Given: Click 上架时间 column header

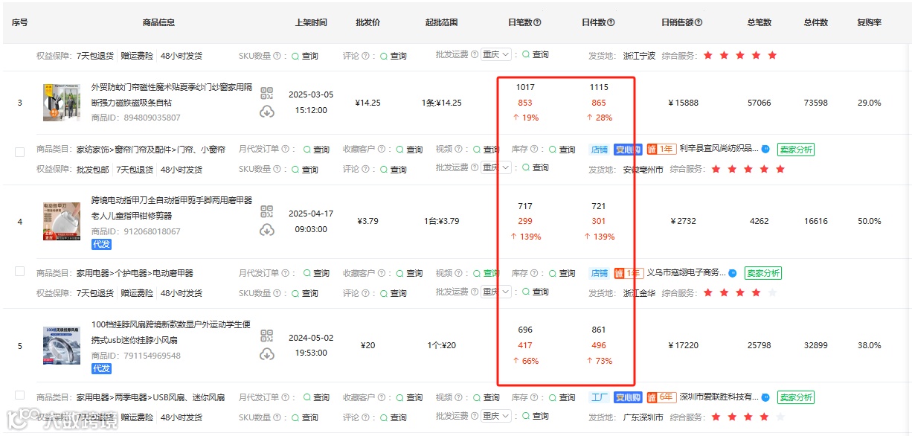Looking at the screenshot, I should (x=311, y=22).
